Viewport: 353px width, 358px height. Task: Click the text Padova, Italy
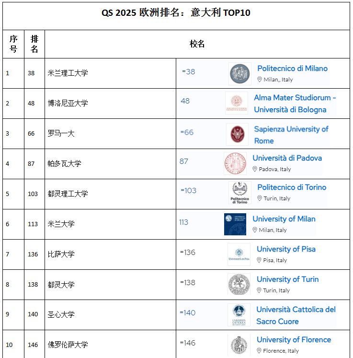pyautogui.click(x=275, y=169)
